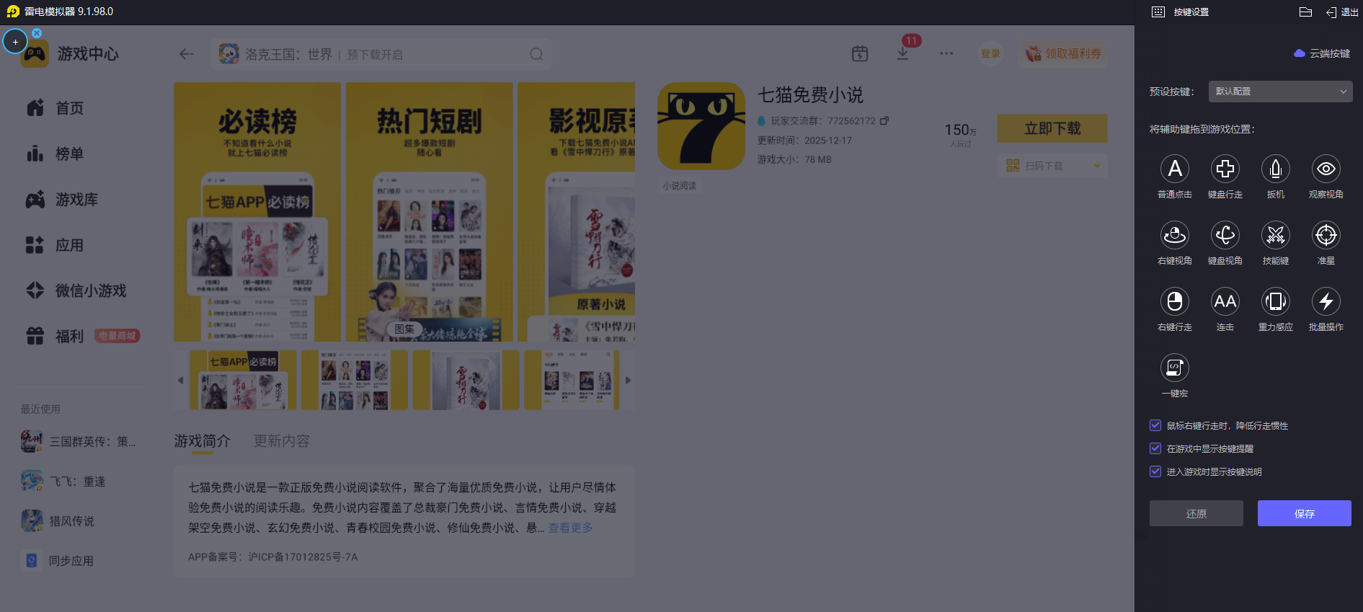
Task: Close the floating plus key marker
Action: coord(37,33)
